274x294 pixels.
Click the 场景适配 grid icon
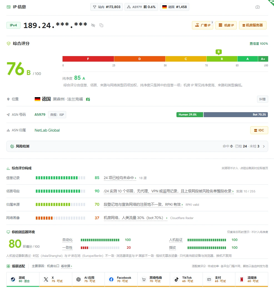click(8, 266)
